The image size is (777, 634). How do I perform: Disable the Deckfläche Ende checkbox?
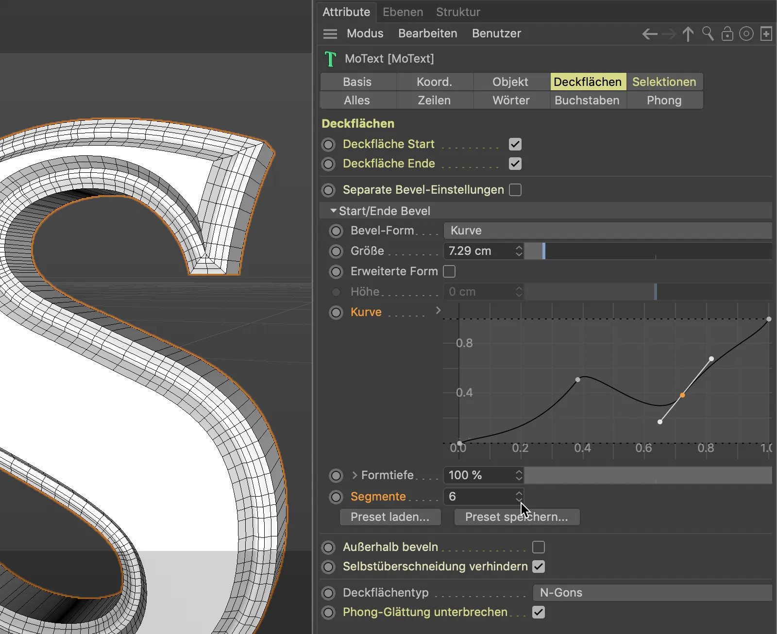click(515, 164)
